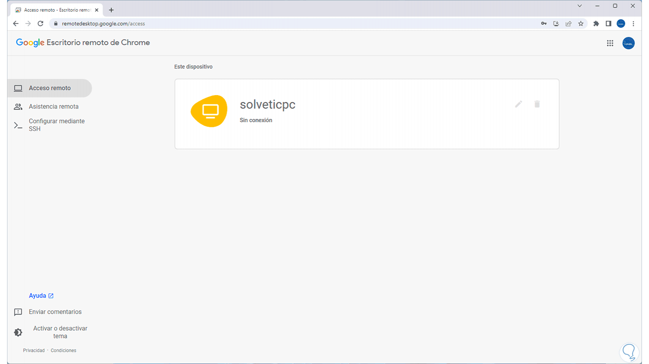Toggle theme via Activar o desactivar tema
The image size is (649, 364).
pyautogui.click(x=60, y=332)
